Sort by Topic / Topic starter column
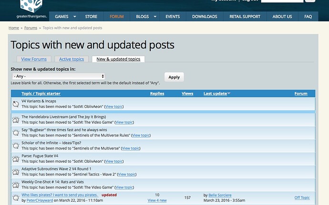 pyautogui.click(x=41, y=93)
